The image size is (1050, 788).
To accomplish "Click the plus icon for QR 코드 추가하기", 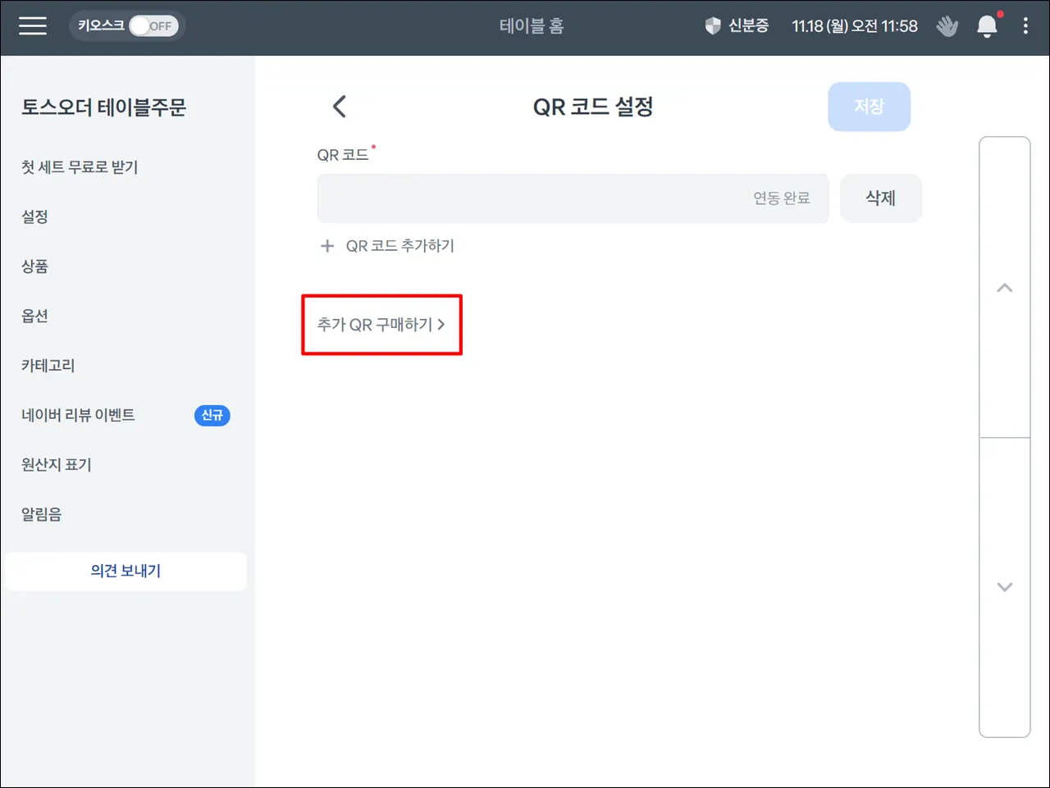I will 327,246.
